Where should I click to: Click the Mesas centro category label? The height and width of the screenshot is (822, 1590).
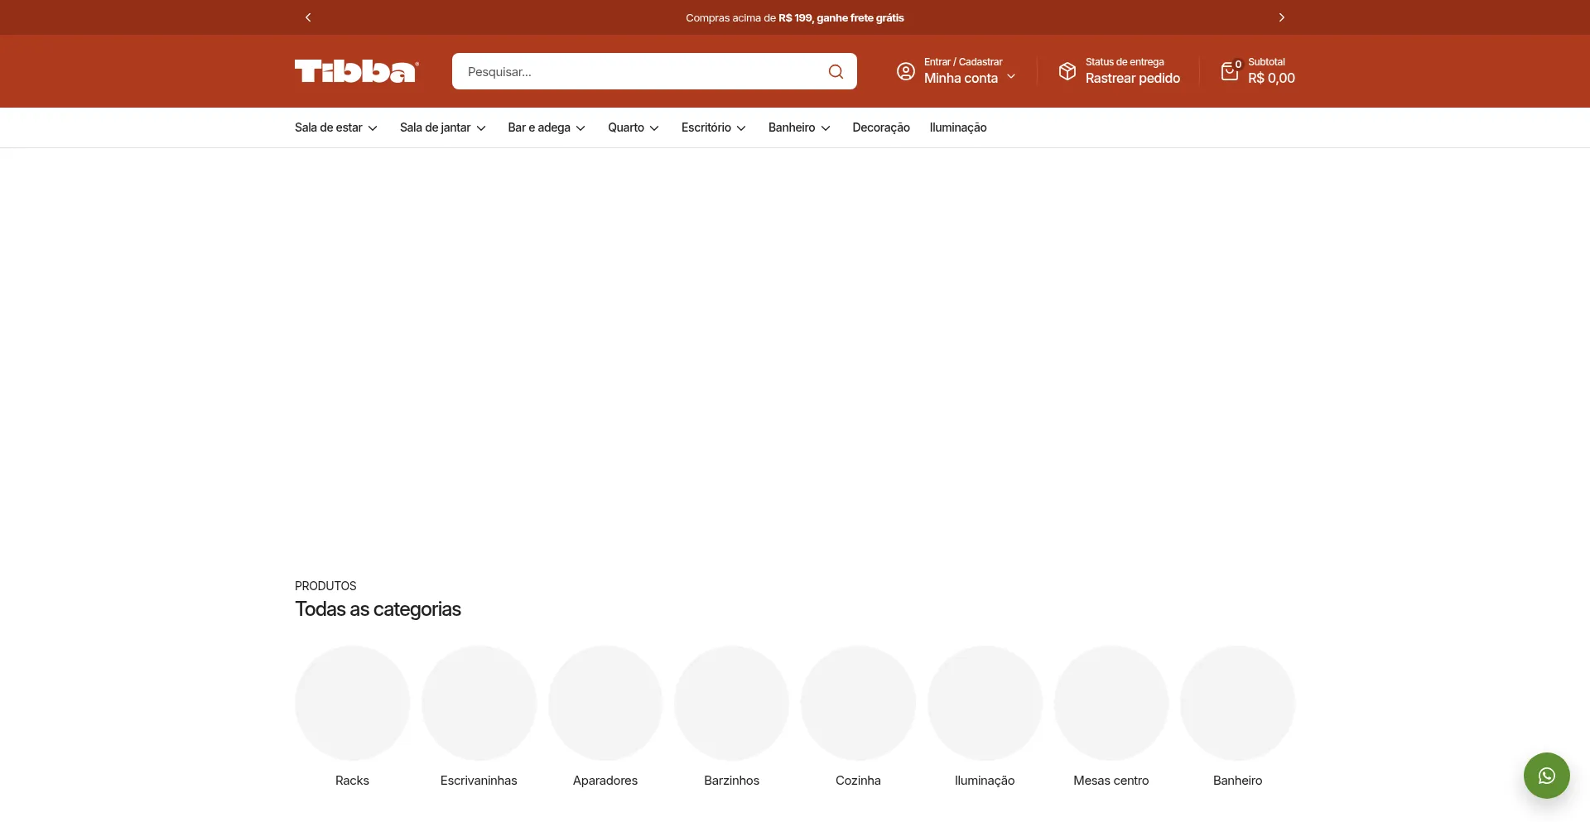[1111, 781]
